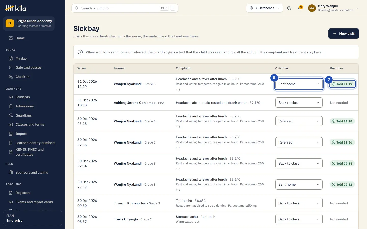Screen dimensions: 367x229
Task: Click the Sponsors and claims icon
Action: [x=11, y=172]
